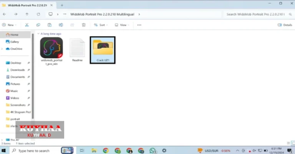Add a new File Explorer tab
The width and height of the screenshot is (295, 154).
coord(62,5)
